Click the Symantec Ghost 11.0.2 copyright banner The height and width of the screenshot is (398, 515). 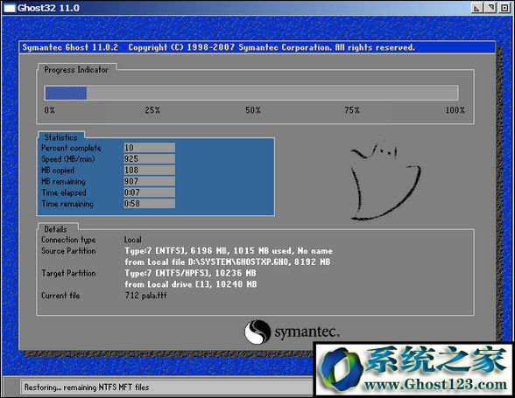[x=257, y=47]
